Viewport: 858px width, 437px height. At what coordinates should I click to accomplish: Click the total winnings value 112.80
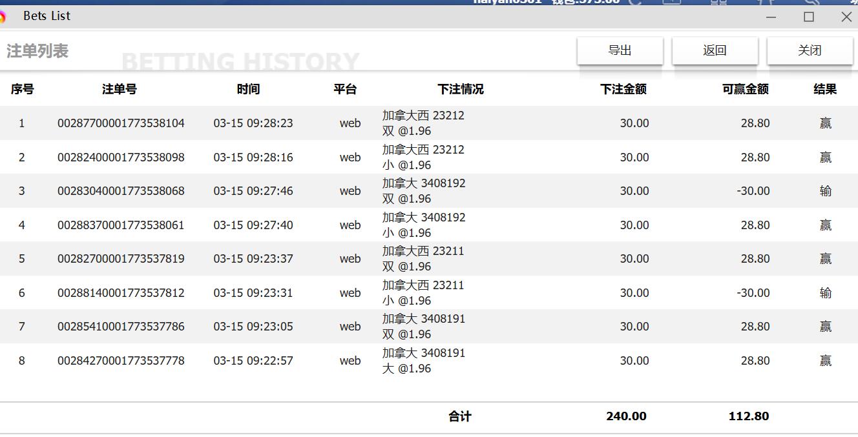748,416
